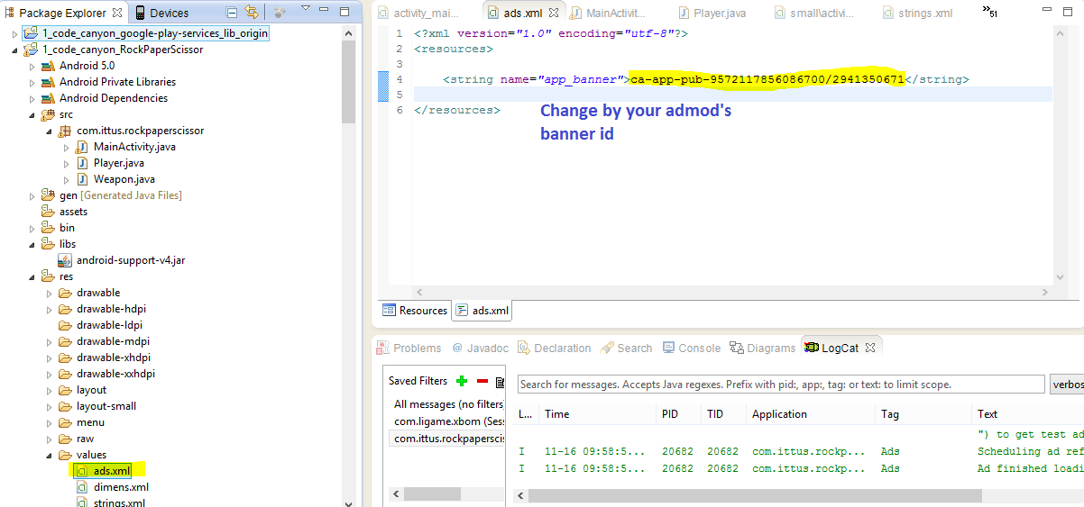Collapse the src folder tree
The height and width of the screenshot is (507, 1084).
[32, 115]
